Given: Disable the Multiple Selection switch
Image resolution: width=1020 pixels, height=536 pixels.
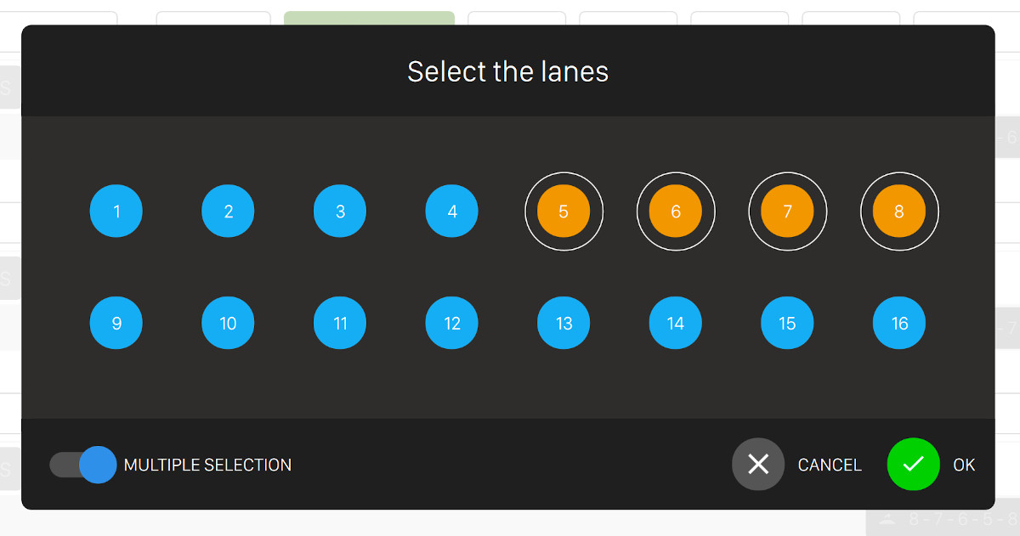Looking at the screenshot, I should [x=83, y=465].
